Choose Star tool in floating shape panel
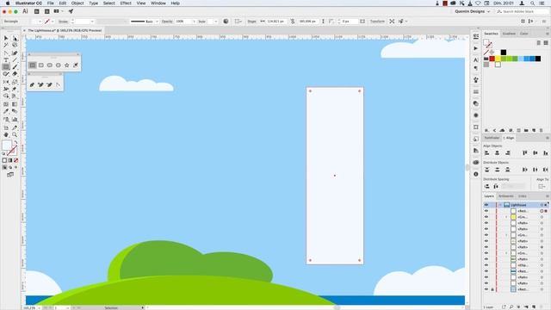This screenshot has width=551, height=310. coord(67,65)
